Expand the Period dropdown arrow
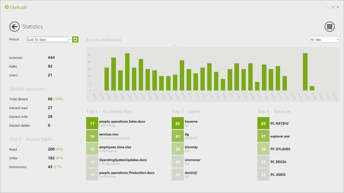 pos(70,39)
